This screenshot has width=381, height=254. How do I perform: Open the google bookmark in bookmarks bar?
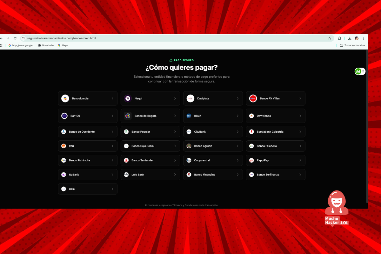21,45
